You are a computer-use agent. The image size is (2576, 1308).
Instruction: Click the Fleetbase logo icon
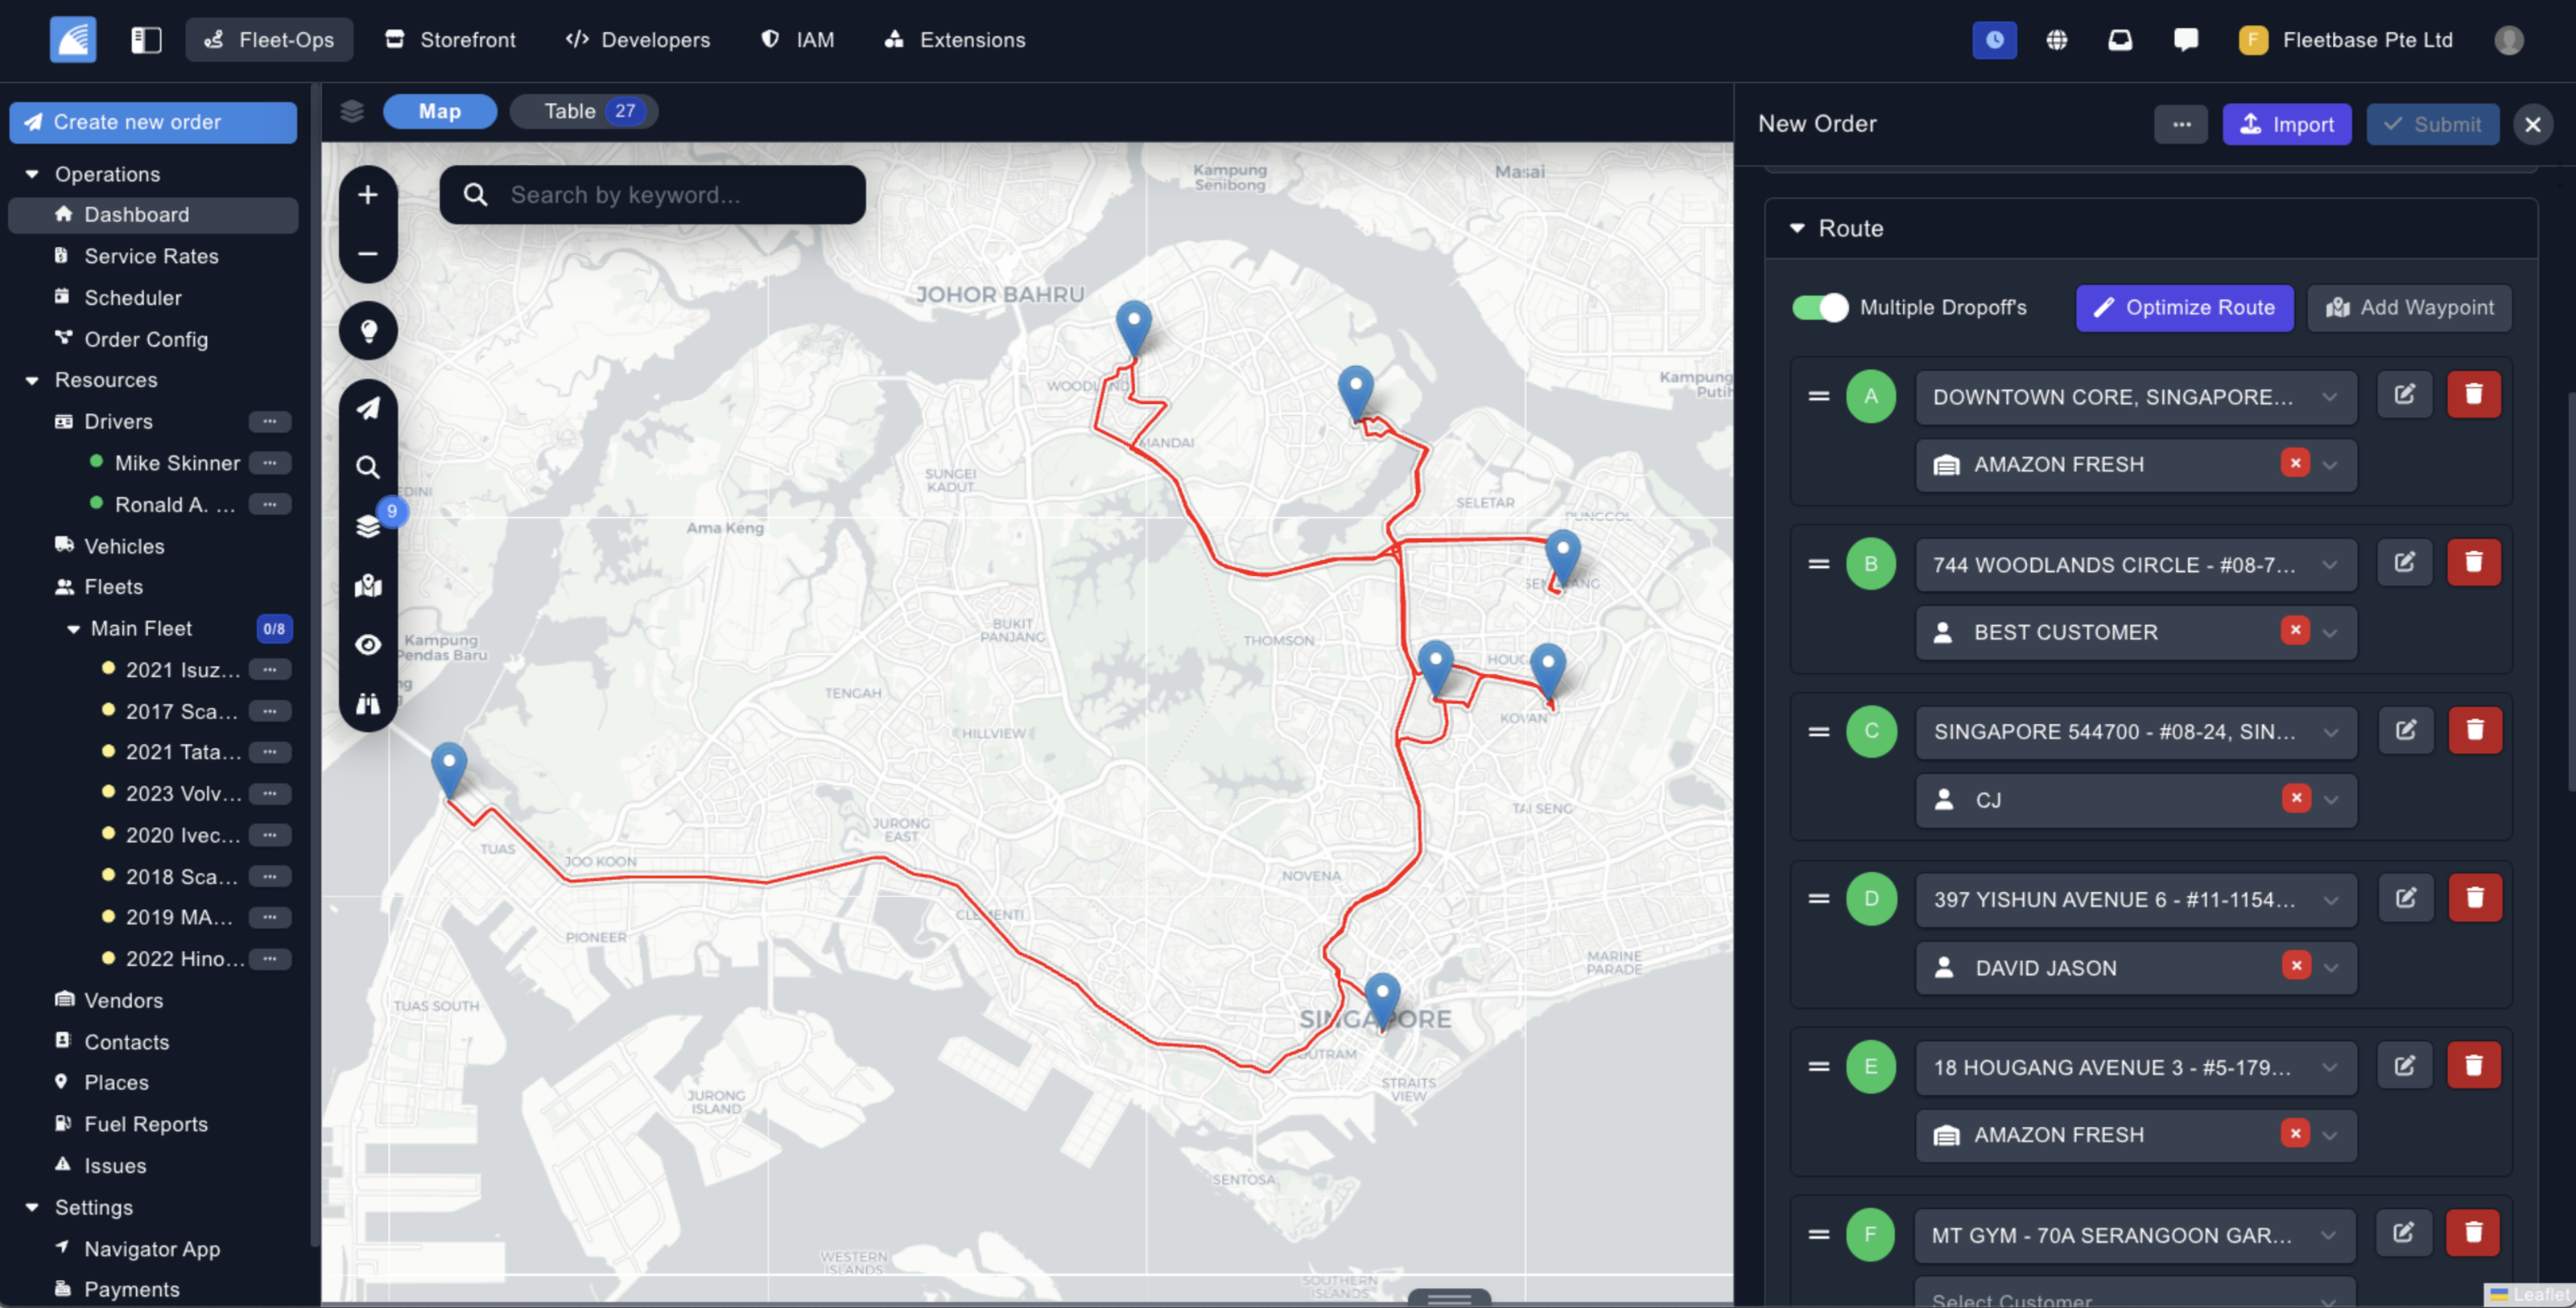click(73, 40)
